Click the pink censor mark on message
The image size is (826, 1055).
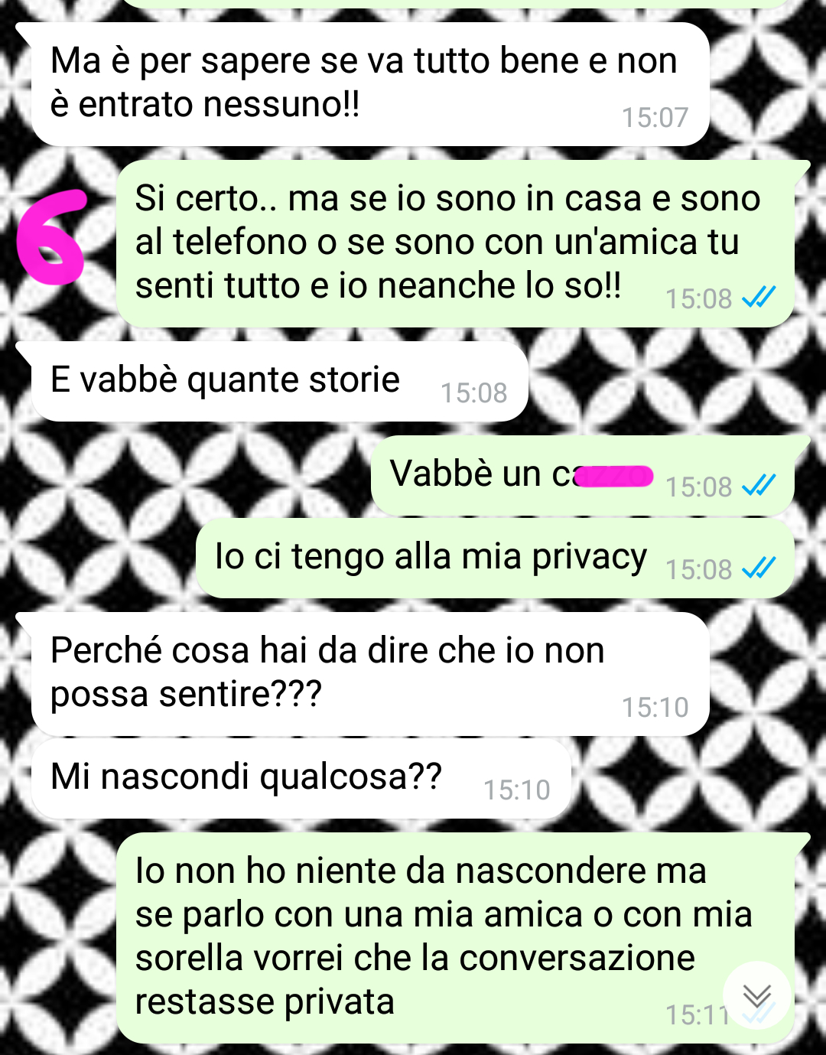[x=613, y=477]
